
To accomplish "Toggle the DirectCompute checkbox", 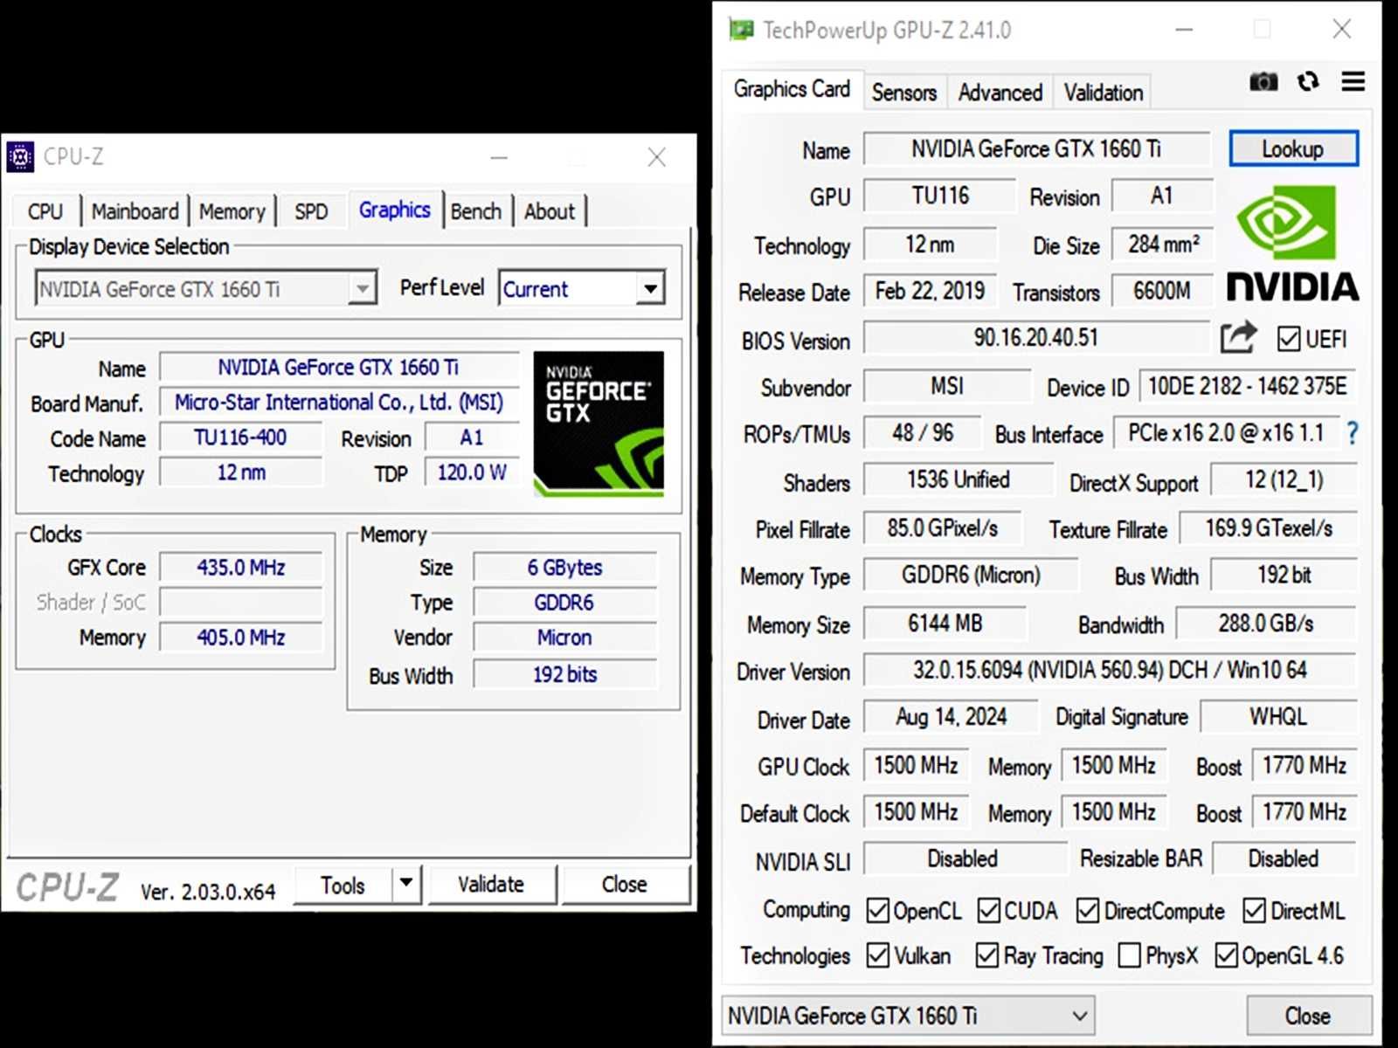I will click(1088, 911).
